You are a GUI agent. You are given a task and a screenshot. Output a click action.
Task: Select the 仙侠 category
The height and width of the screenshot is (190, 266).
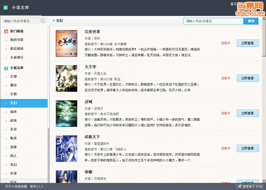click(x=14, y=112)
